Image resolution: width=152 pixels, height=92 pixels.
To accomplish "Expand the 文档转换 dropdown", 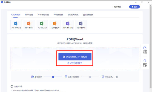I will (x=118, y=7).
